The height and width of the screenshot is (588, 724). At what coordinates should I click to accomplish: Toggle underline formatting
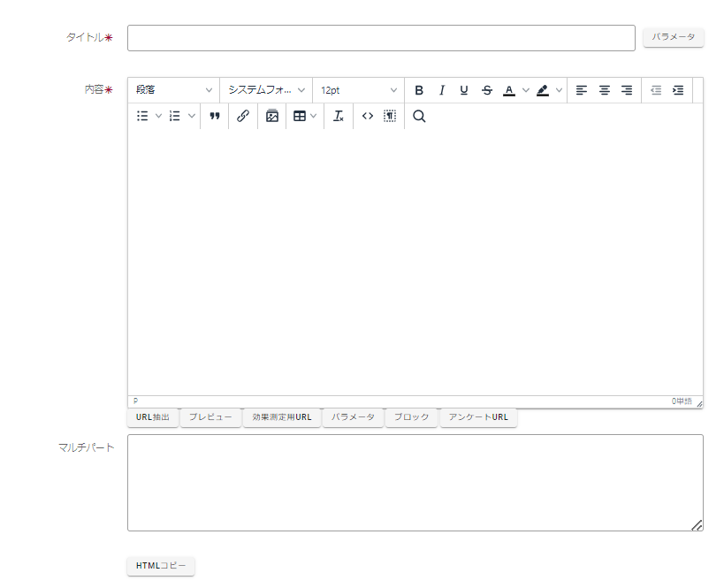(x=464, y=90)
